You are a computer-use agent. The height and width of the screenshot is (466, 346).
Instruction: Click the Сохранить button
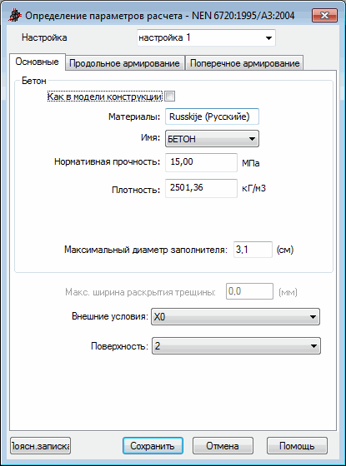(x=153, y=446)
